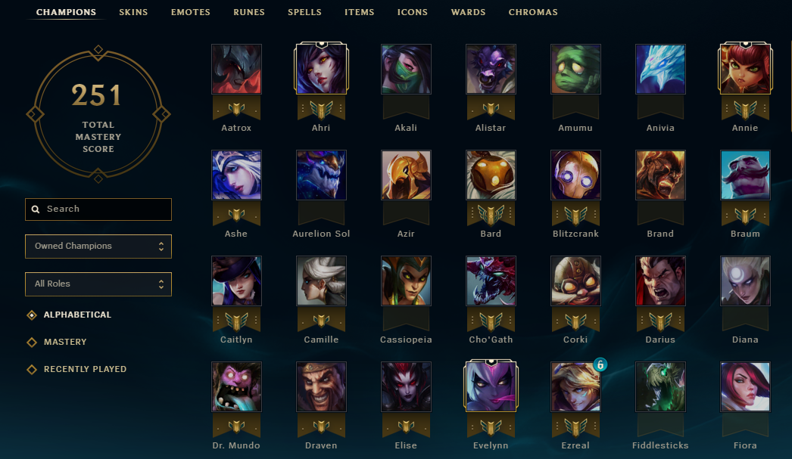Open the Darius champion portrait
Screen dimensions: 792x459
point(660,281)
